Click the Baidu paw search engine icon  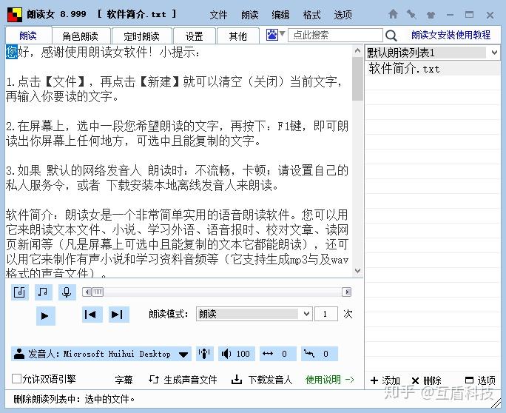pos(271,35)
